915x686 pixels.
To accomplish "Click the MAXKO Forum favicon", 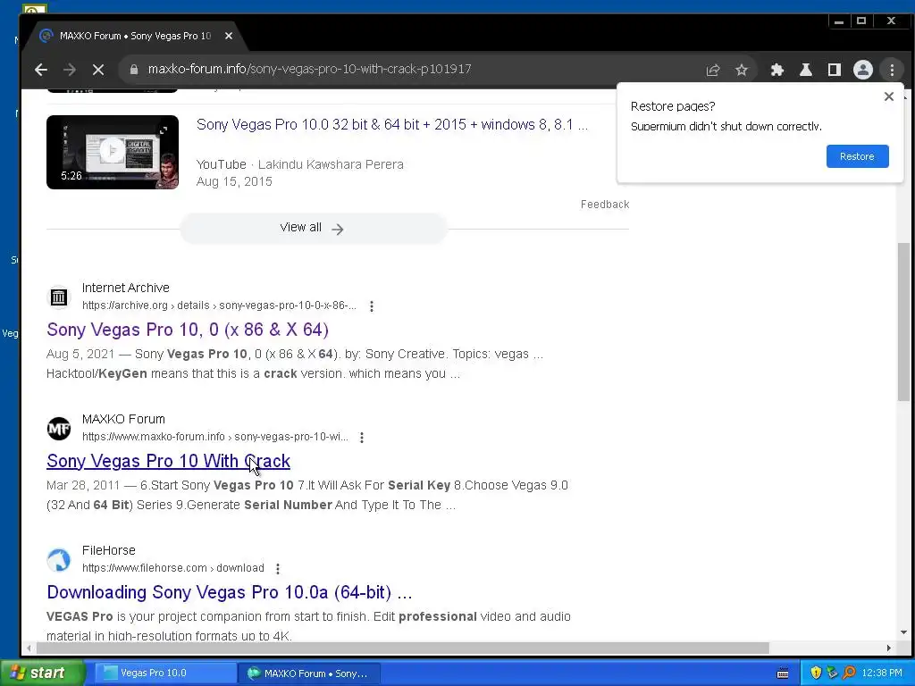I will tap(58, 429).
